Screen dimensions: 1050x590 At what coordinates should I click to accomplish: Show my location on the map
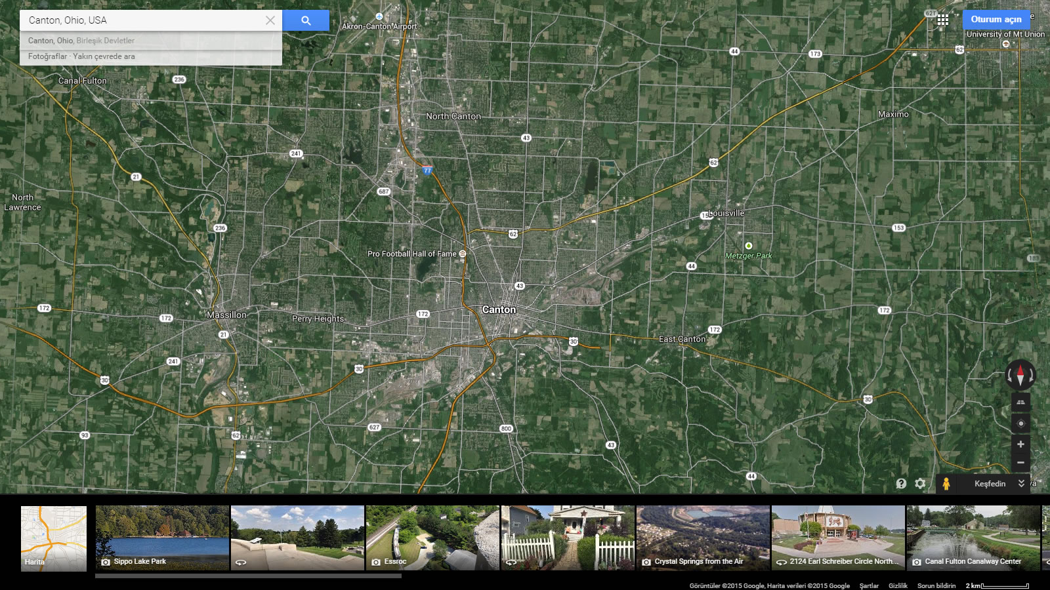click(1020, 423)
